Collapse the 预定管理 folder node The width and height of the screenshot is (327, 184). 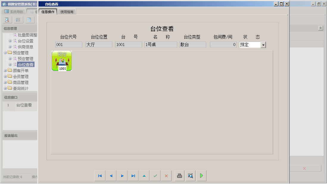coord(5,53)
